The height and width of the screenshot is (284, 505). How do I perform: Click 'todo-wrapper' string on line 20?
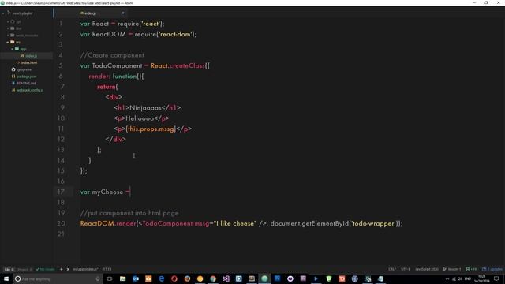click(x=375, y=223)
